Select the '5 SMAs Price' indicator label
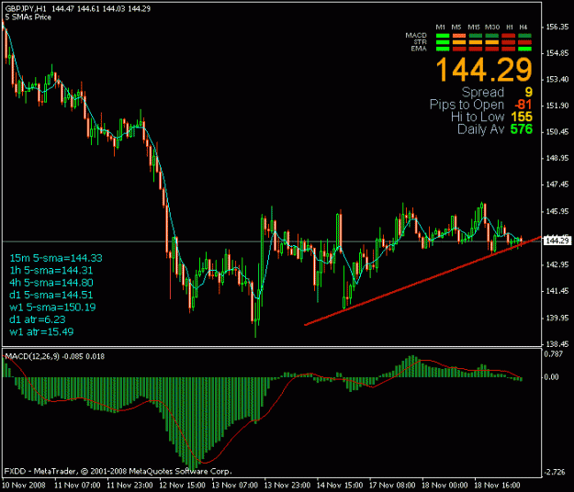The image size is (574, 492). (28, 17)
